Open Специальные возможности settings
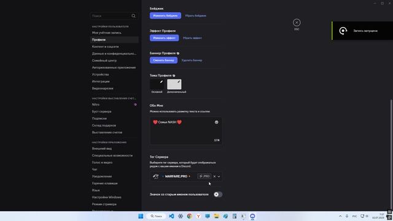 (114, 155)
